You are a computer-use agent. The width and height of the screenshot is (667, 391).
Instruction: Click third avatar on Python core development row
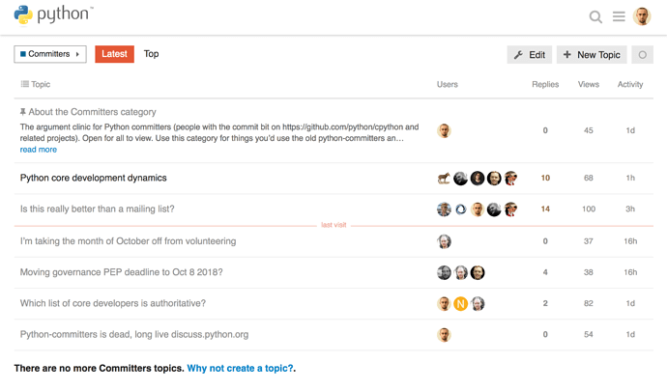point(478,178)
